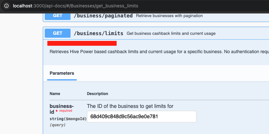Open "Retrieve businesses with pagination" operation summary
Screen dimensions: 269x134
click(x=169, y=16)
